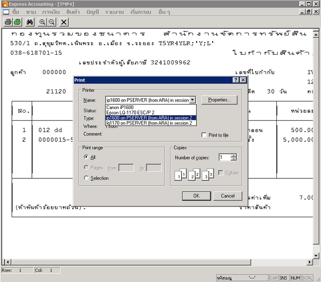Pick Epson LQ-1170 ESC/P 2 printer

click(130, 113)
